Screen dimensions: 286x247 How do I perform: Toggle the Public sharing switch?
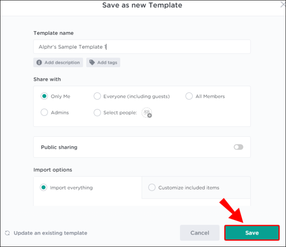[x=238, y=147]
